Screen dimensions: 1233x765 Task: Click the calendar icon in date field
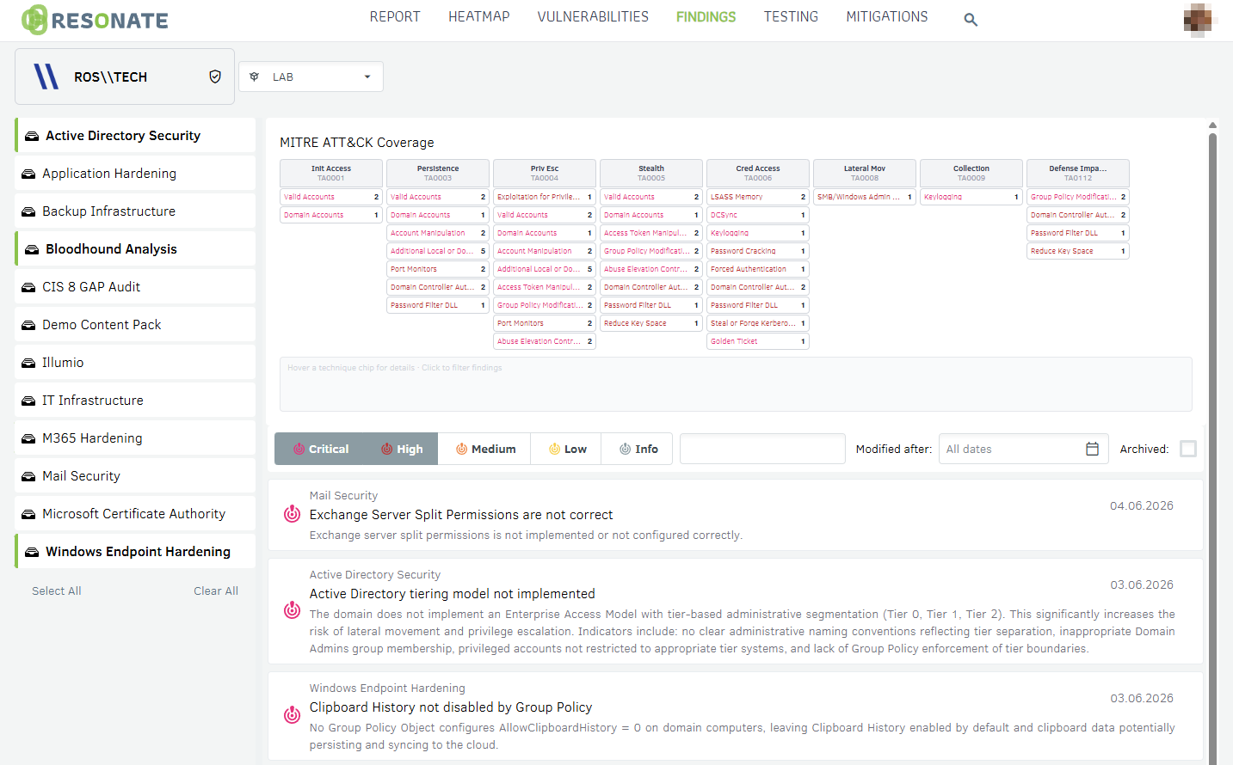click(1092, 449)
